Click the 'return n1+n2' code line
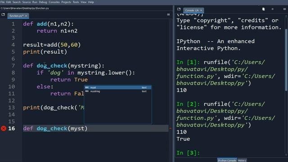 [57, 31]
